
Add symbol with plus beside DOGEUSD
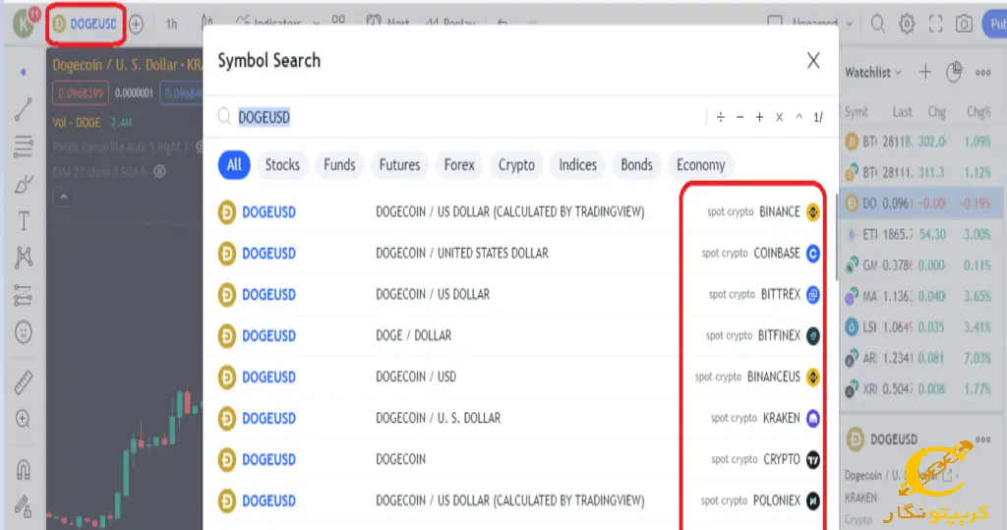click(x=136, y=25)
